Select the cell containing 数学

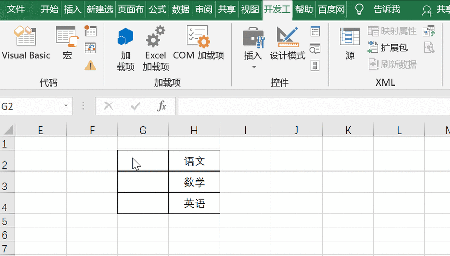195,182
